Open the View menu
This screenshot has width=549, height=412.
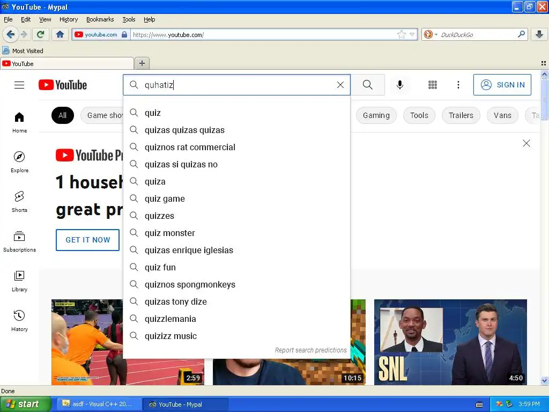pos(45,19)
